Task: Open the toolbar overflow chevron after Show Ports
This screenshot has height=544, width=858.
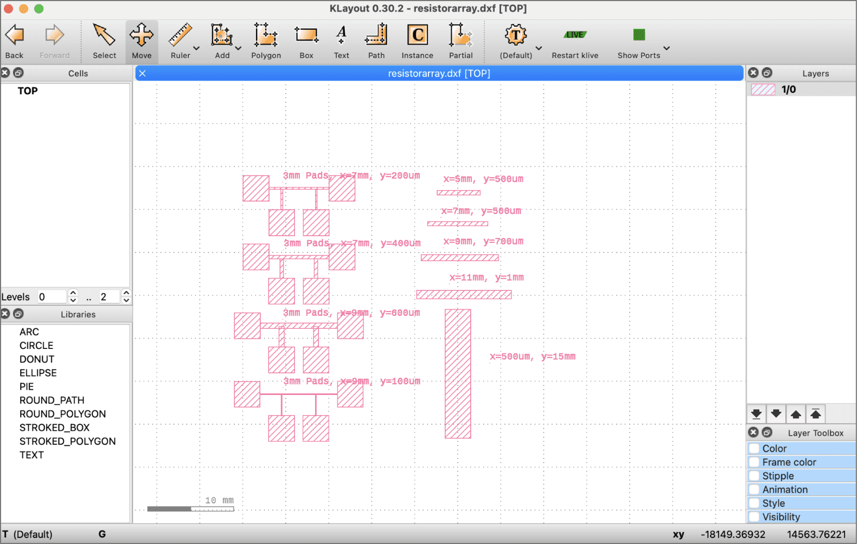Action: pos(667,48)
